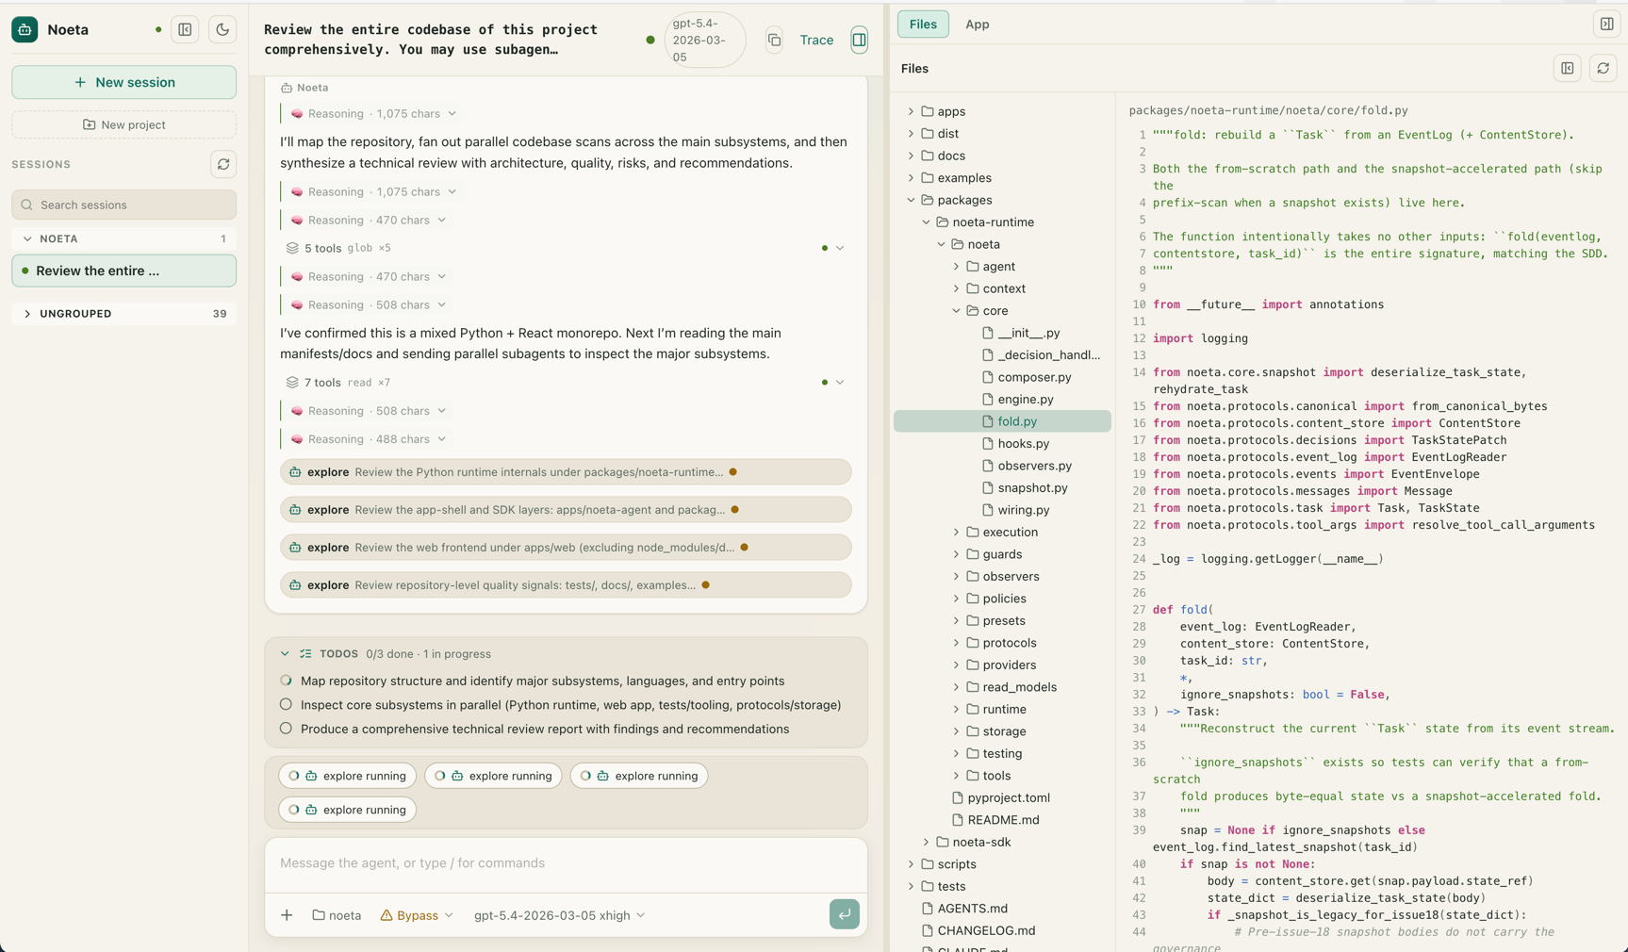This screenshot has height=952, width=1628.
Task: Open explore task for repository-level quality signals
Action: click(566, 585)
